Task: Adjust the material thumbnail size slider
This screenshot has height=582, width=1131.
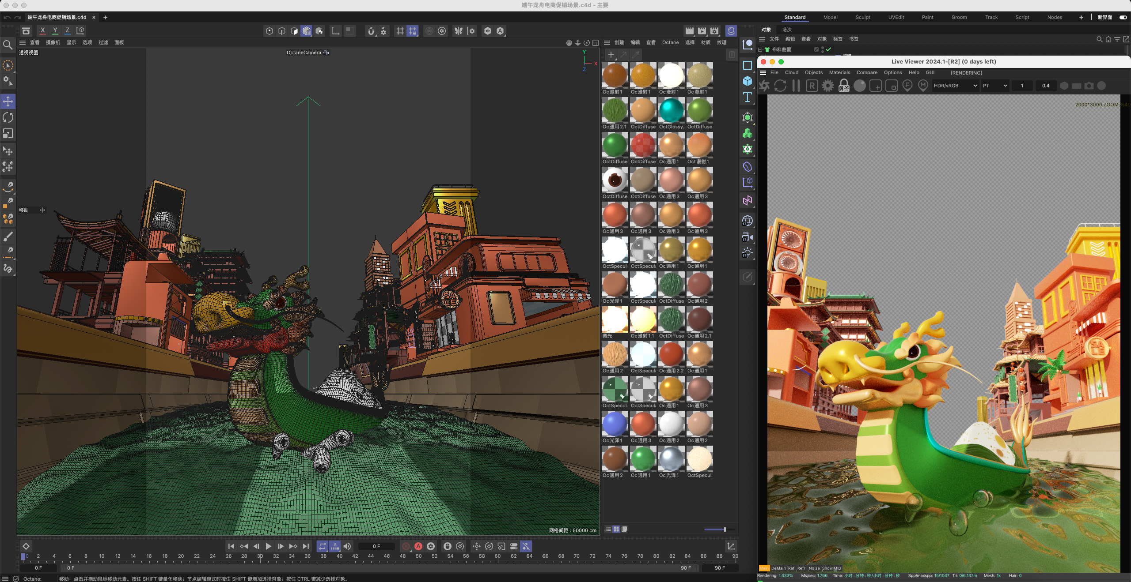Action: [x=725, y=529]
